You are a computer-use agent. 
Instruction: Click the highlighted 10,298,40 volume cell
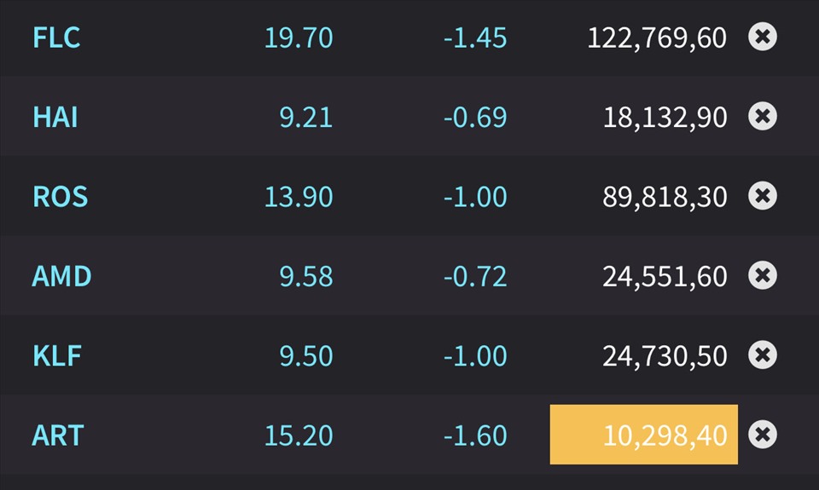(x=643, y=434)
